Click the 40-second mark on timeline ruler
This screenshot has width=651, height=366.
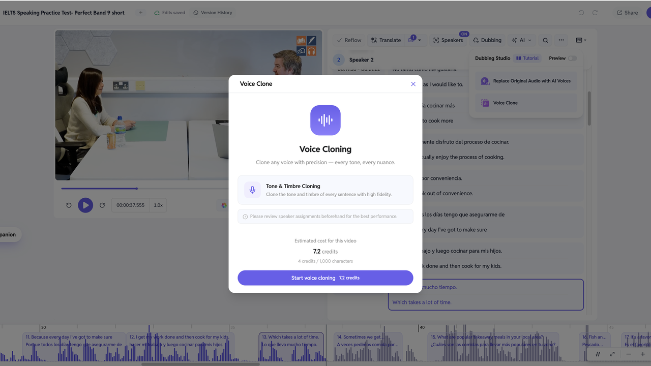point(422,328)
